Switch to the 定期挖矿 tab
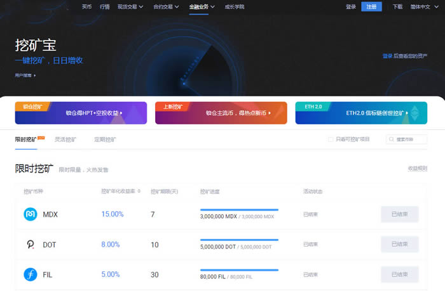The height and width of the screenshot is (291, 445). tap(105, 139)
